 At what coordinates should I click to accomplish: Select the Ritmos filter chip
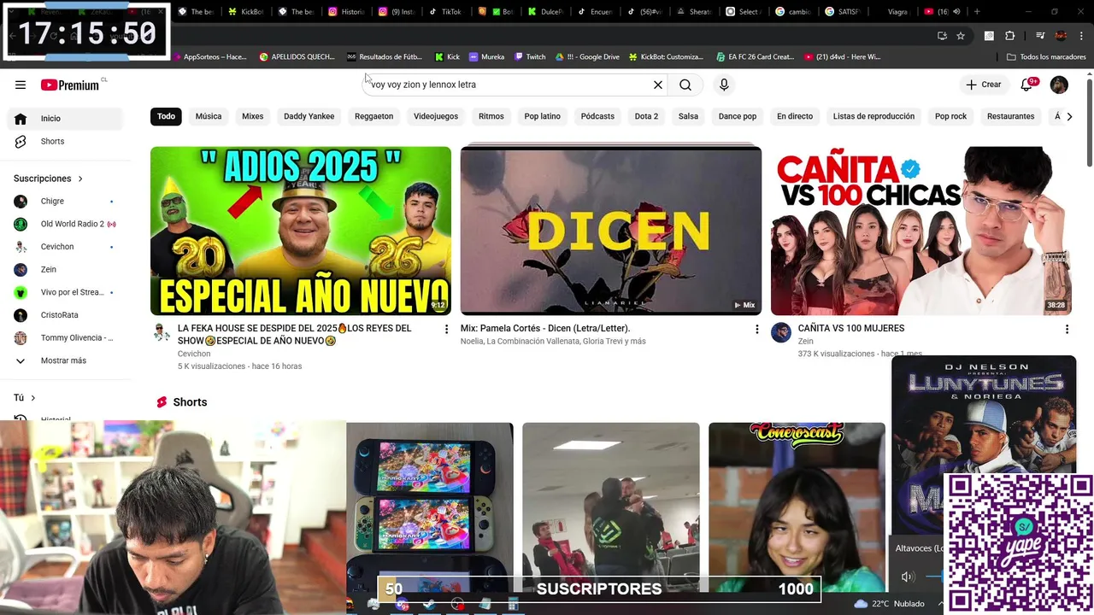pos(491,116)
